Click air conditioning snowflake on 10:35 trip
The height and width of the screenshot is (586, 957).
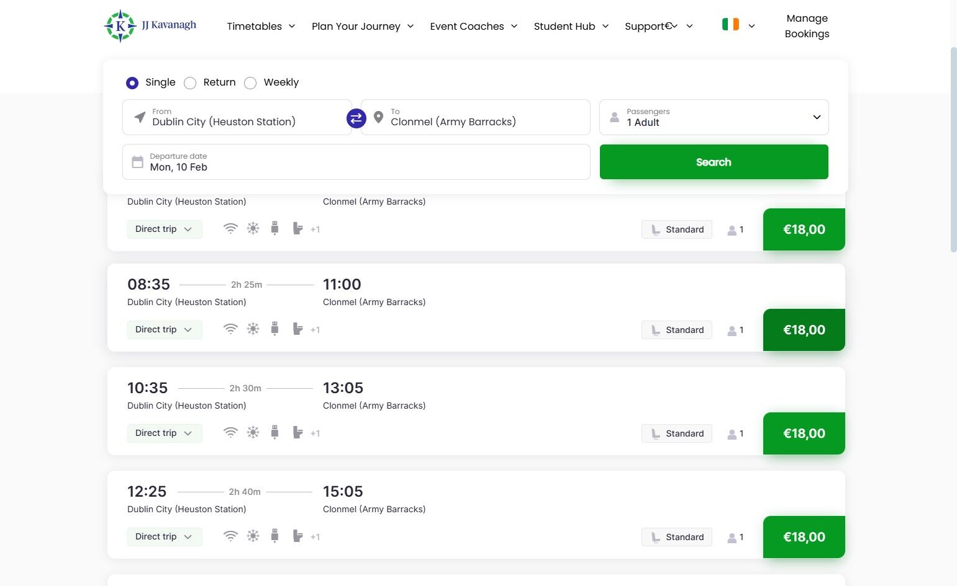(x=253, y=433)
